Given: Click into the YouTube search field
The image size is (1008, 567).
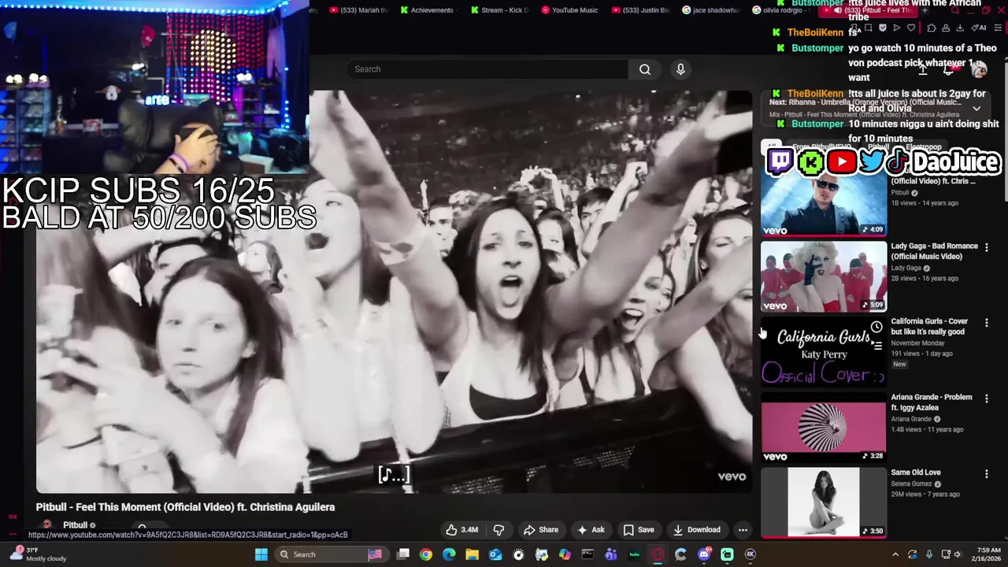Looking at the screenshot, I should 487,69.
